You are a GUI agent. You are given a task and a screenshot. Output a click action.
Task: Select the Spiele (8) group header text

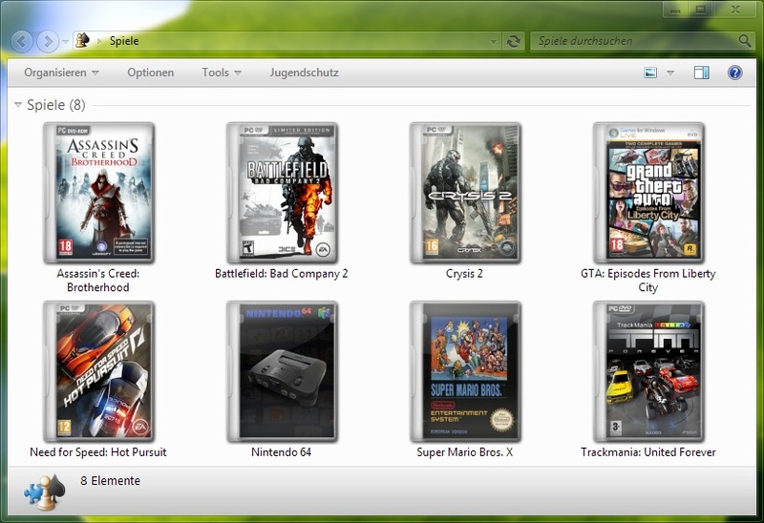(x=56, y=105)
